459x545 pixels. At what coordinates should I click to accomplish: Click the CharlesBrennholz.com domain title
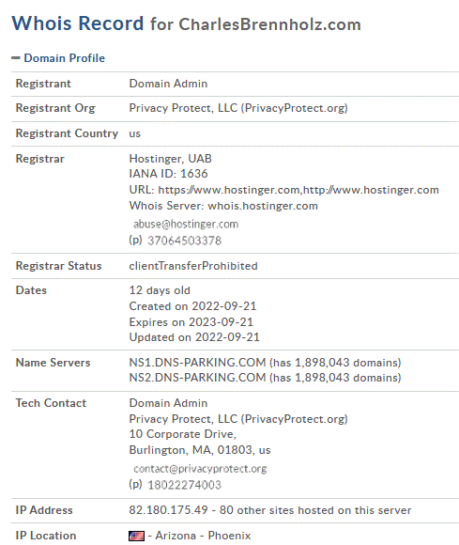pos(269,24)
